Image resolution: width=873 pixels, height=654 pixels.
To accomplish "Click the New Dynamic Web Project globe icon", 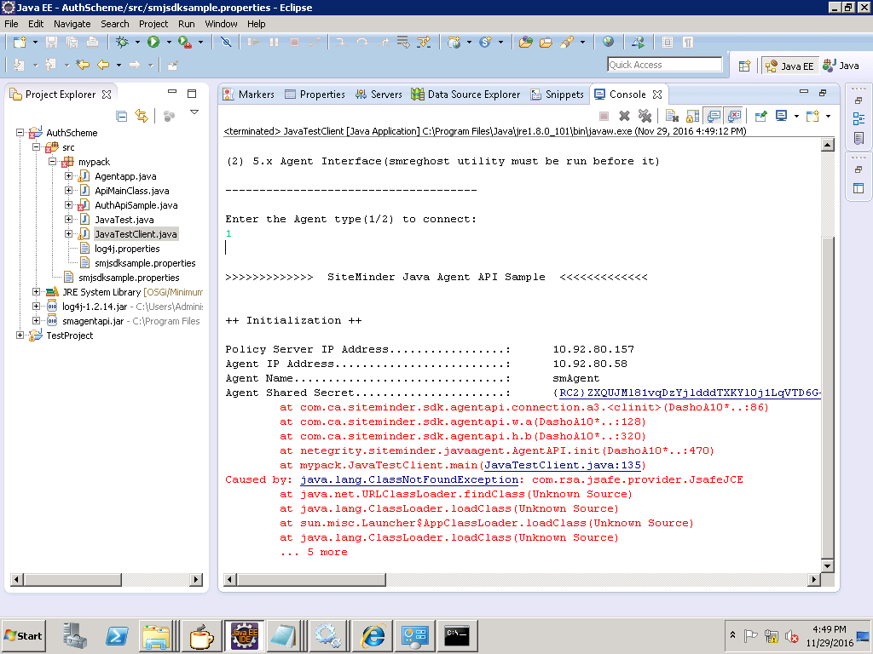I will point(454,43).
